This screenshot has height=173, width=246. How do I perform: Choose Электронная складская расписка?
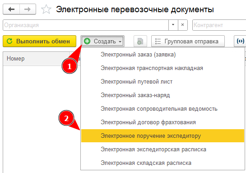coord(162,163)
